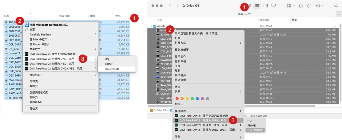Click the Finder edit tags toolbar icon
Image resolution: width=342 pixels, height=140 pixels.
pos(309,6)
